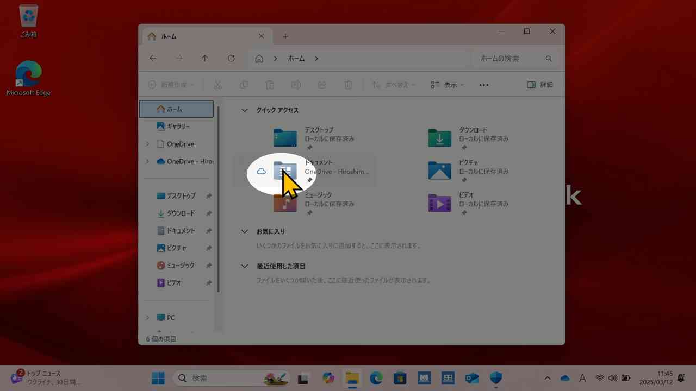Screen dimensions: 696x391
Task: Select ピクチャ in the sidebar
Action: 177,248
